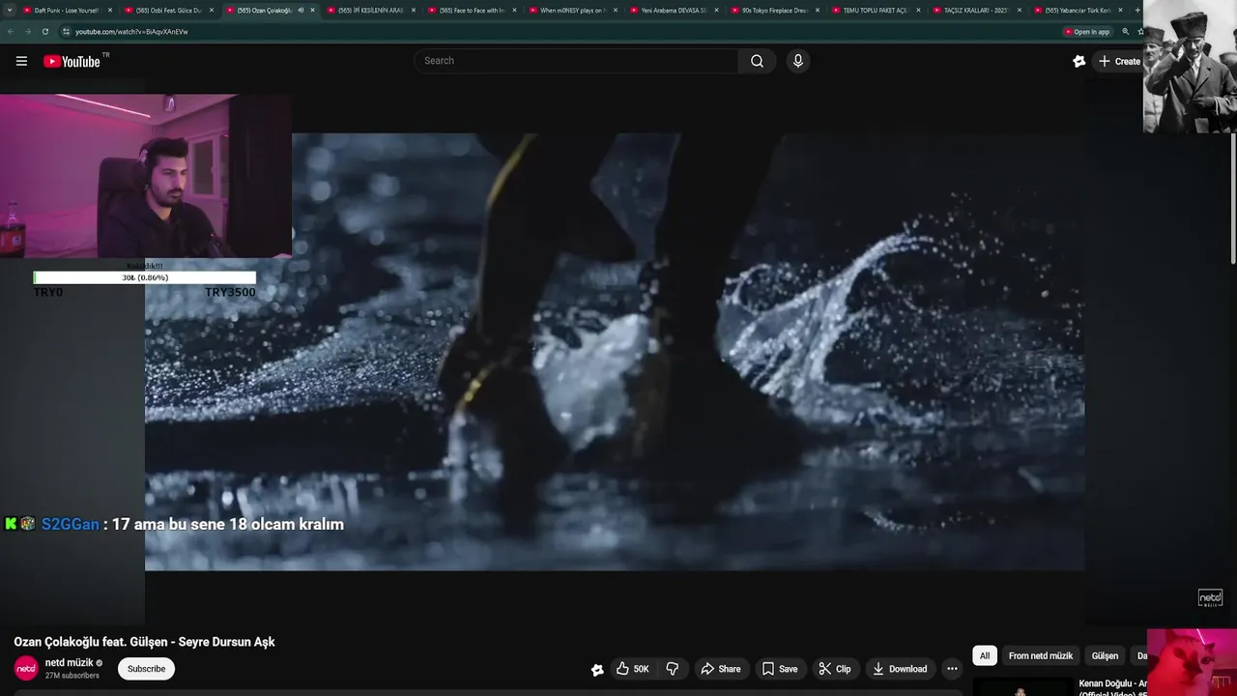Open a new browser tab
This screenshot has height=696, width=1237.
click(x=1137, y=10)
